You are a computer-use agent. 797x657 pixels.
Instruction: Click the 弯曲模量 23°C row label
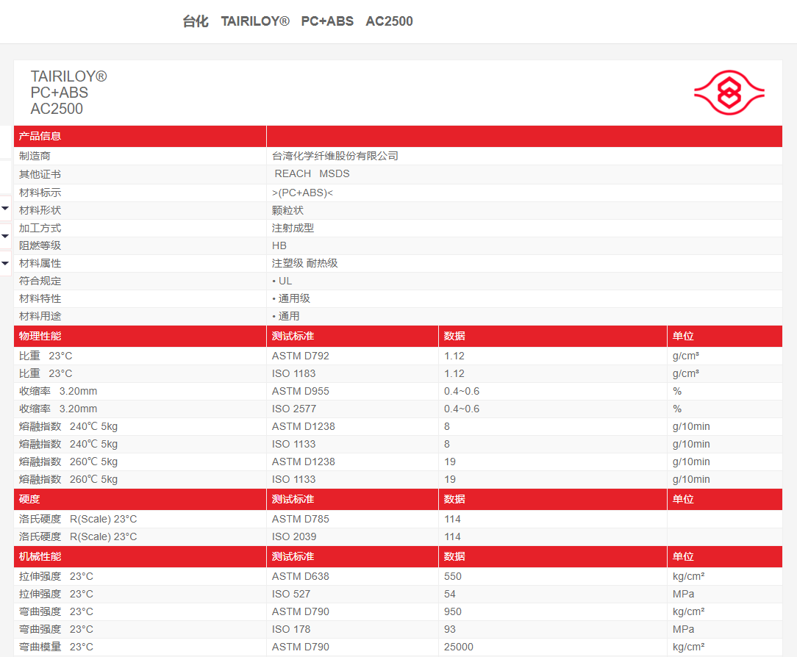coord(56,647)
